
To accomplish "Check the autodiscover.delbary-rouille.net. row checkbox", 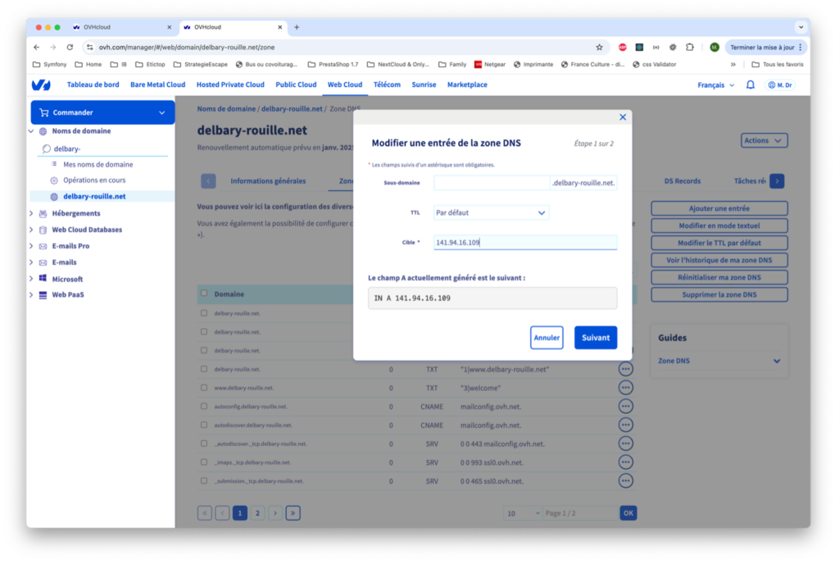I will coord(204,426).
